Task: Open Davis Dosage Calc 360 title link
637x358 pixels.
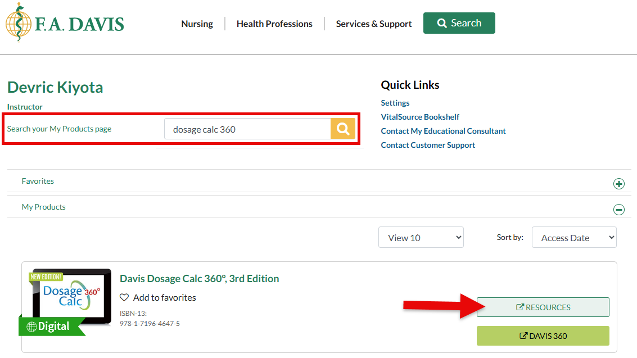Action: tap(199, 279)
